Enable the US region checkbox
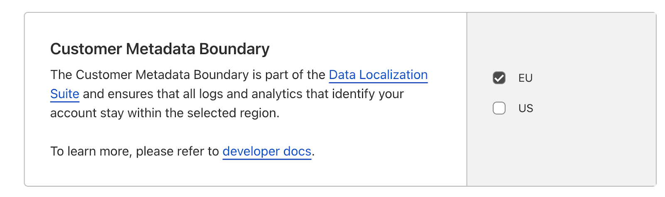Viewport: 665px width, 197px height. pos(499,108)
